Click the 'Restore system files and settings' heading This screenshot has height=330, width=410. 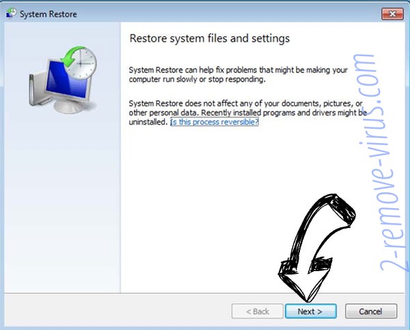(x=209, y=38)
